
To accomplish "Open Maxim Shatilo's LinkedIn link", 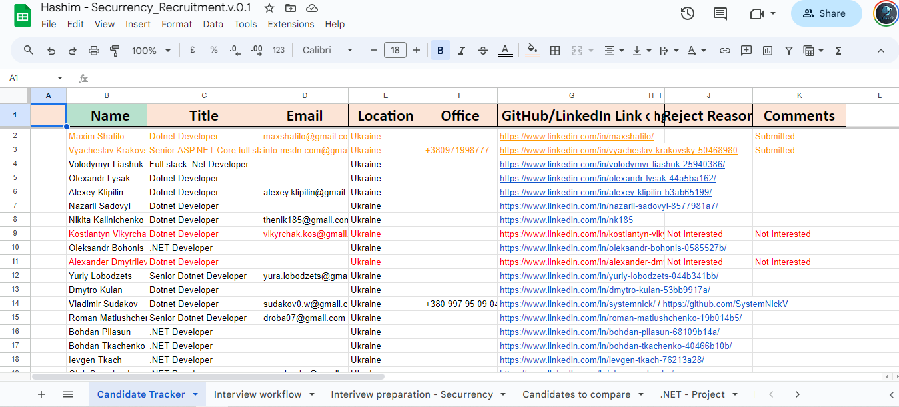I will (x=576, y=136).
